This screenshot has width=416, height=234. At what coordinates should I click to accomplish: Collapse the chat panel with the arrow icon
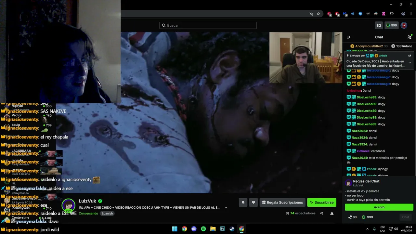349,37
